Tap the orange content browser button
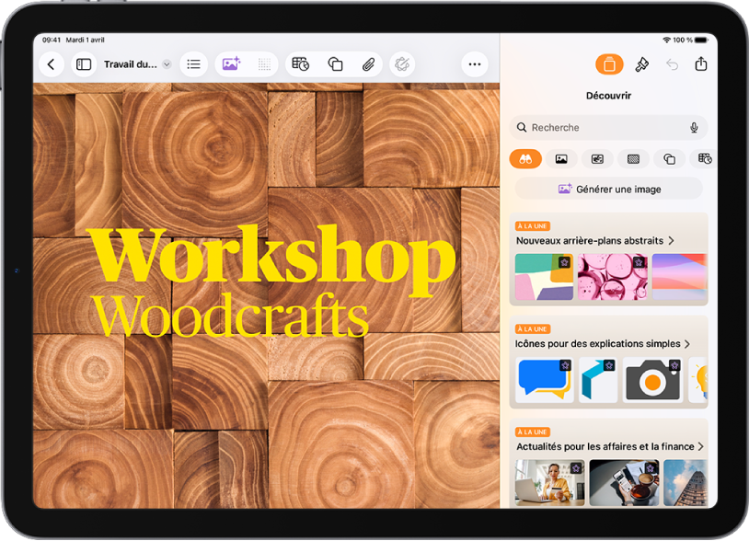Image resolution: width=749 pixels, height=541 pixels. coord(609,64)
